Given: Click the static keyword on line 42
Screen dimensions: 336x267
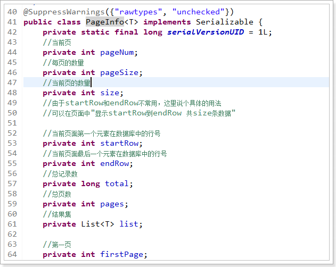Looking at the screenshot, I should [95, 32].
